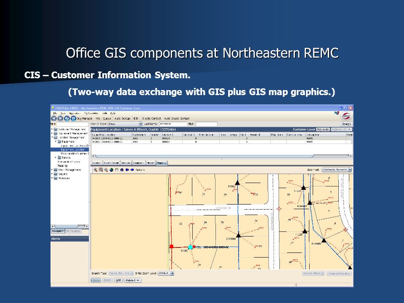404x303 pixels.
Task: Select the zoom box magnifier map tool
Action: (x=101, y=170)
